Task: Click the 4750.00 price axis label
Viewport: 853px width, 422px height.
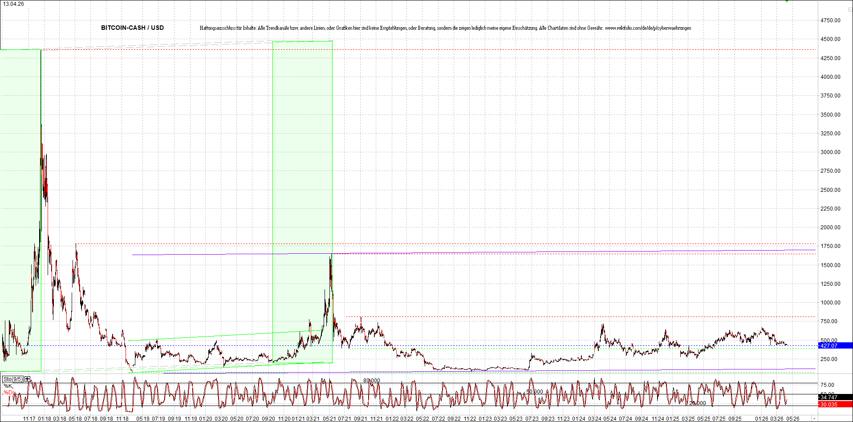Action: (830, 20)
